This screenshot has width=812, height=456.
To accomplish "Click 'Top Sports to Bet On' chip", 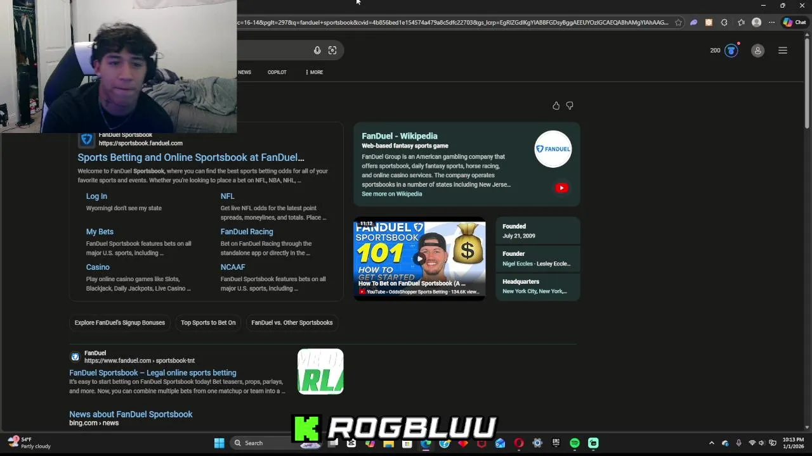I will (x=208, y=322).
